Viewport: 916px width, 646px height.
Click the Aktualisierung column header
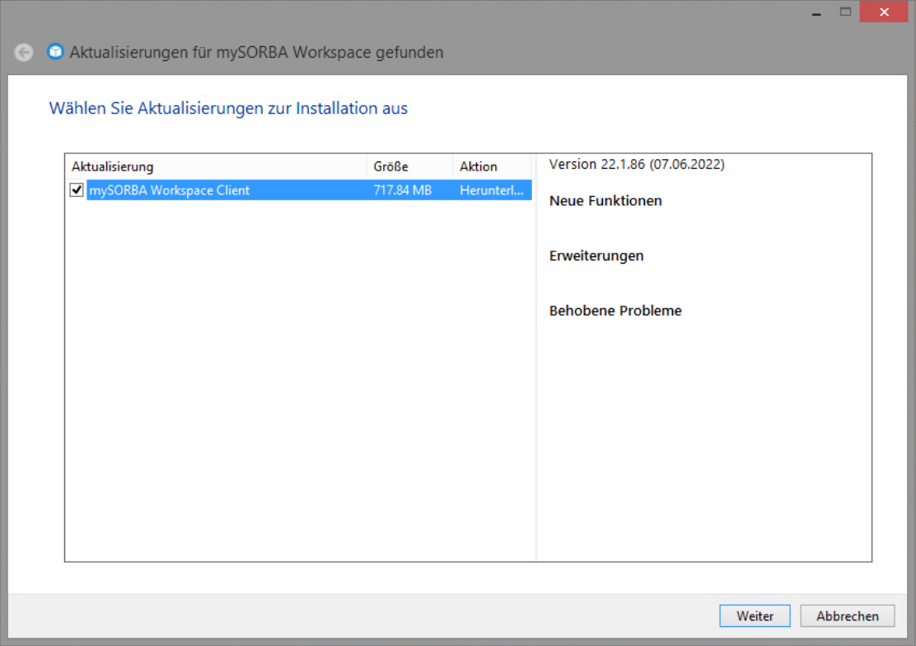click(x=216, y=166)
